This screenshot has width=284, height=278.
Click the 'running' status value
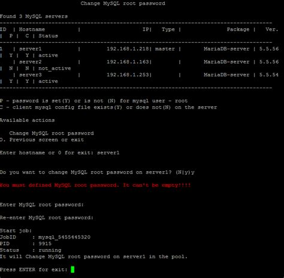(50, 250)
